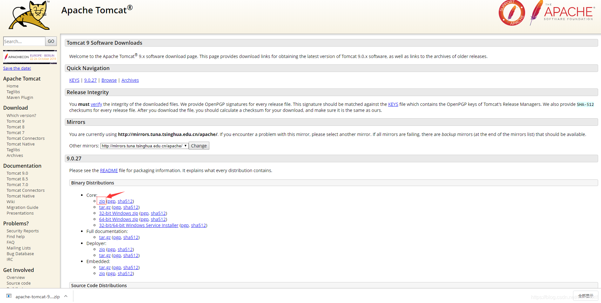
Task: Click the downloaded zip file icon
Action: [x=9, y=296]
